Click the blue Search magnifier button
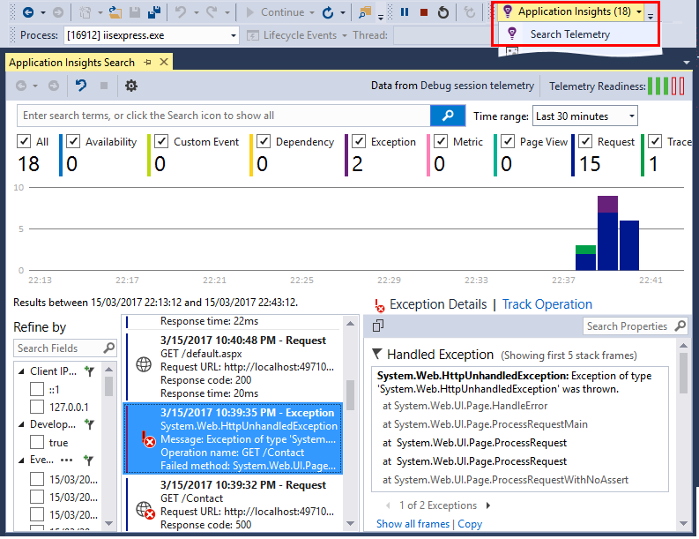 pyautogui.click(x=448, y=116)
